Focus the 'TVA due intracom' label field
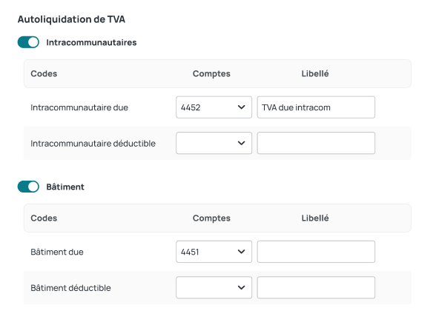The height and width of the screenshot is (311, 439). pos(316,107)
